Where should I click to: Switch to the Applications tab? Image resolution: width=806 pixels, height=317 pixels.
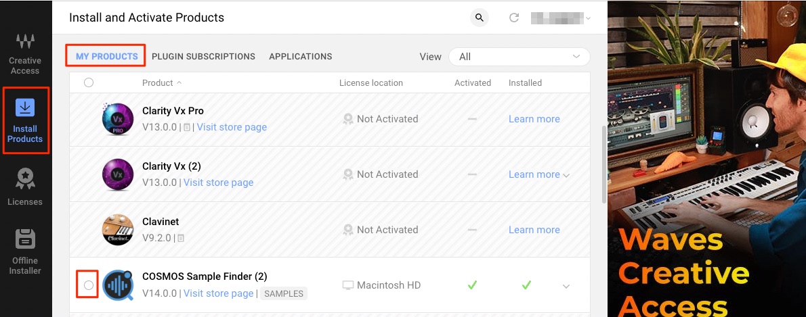tap(300, 56)
